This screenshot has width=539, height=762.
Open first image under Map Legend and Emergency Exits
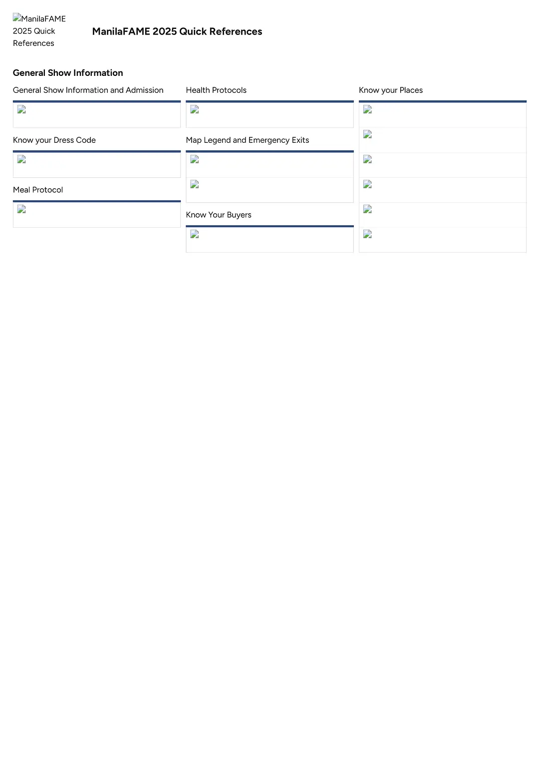(x=195, y=160)
